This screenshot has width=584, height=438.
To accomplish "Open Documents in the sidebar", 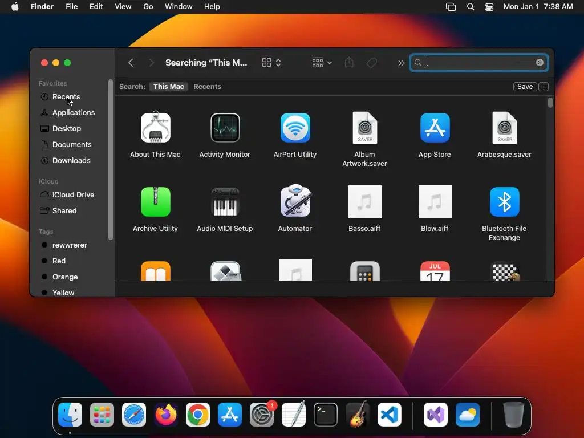I will click(72, 145).
